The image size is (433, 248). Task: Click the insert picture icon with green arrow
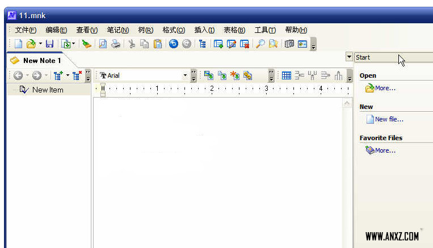(208, 75)
